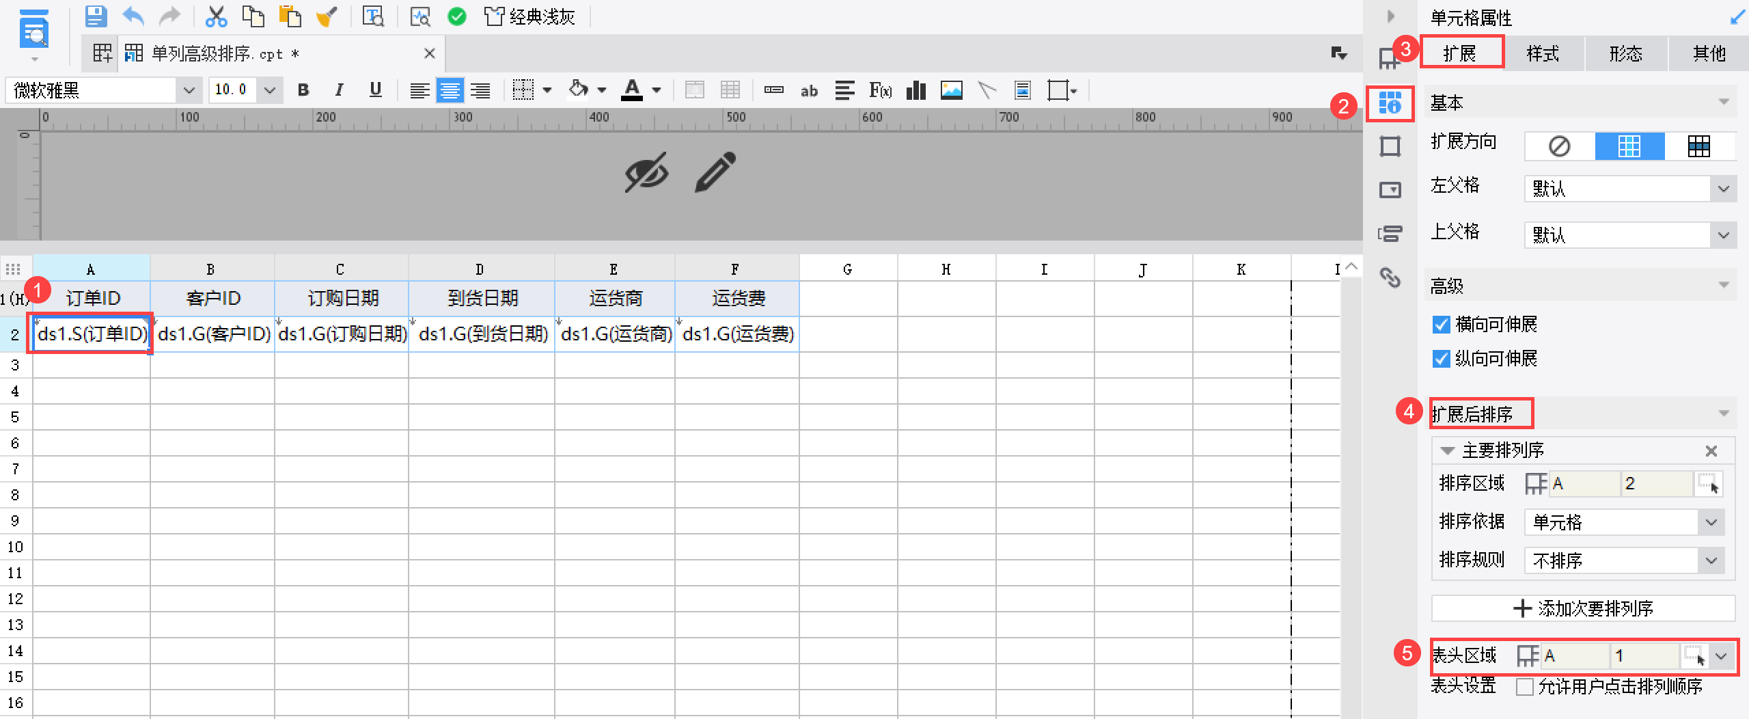Insert an image into the cell
This screenshot has width=1749, height=719.
point(952,90)
